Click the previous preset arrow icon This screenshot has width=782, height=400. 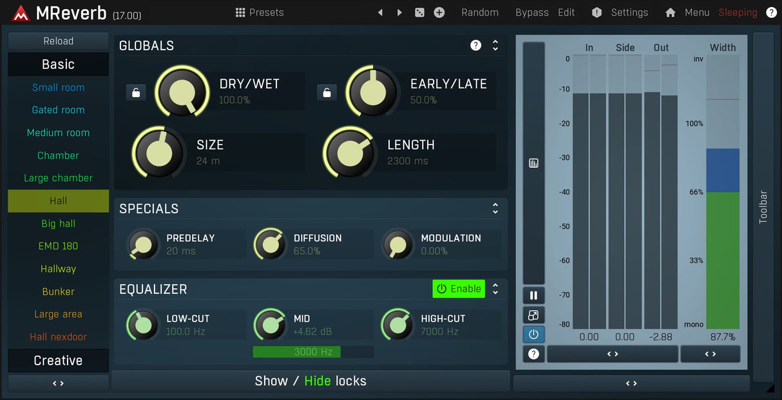380,12
